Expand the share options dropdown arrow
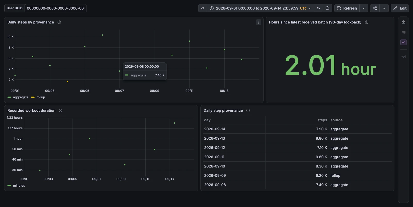 point(384,8)
